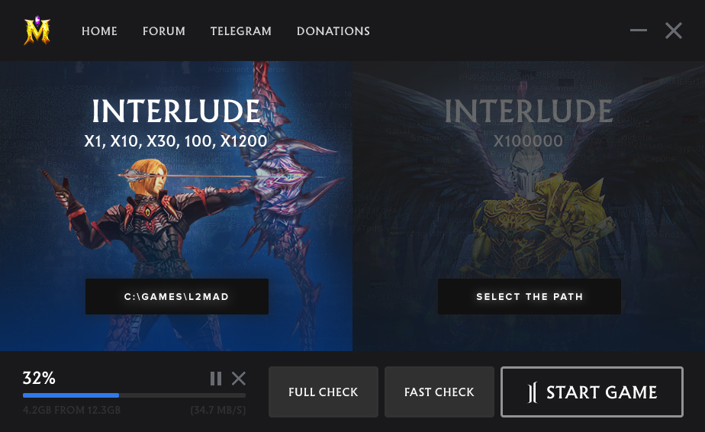
Task: Run a FAST CHECK of game files
Action: [439, 392]
